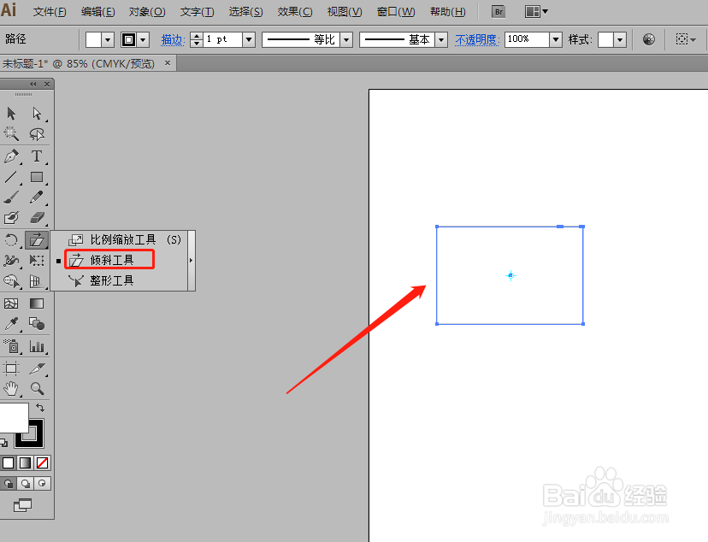This screenshot has height=542, width=708.
Task: Open the 对象(O) menu
Action: pyautogui.click(x=147, y=12)
